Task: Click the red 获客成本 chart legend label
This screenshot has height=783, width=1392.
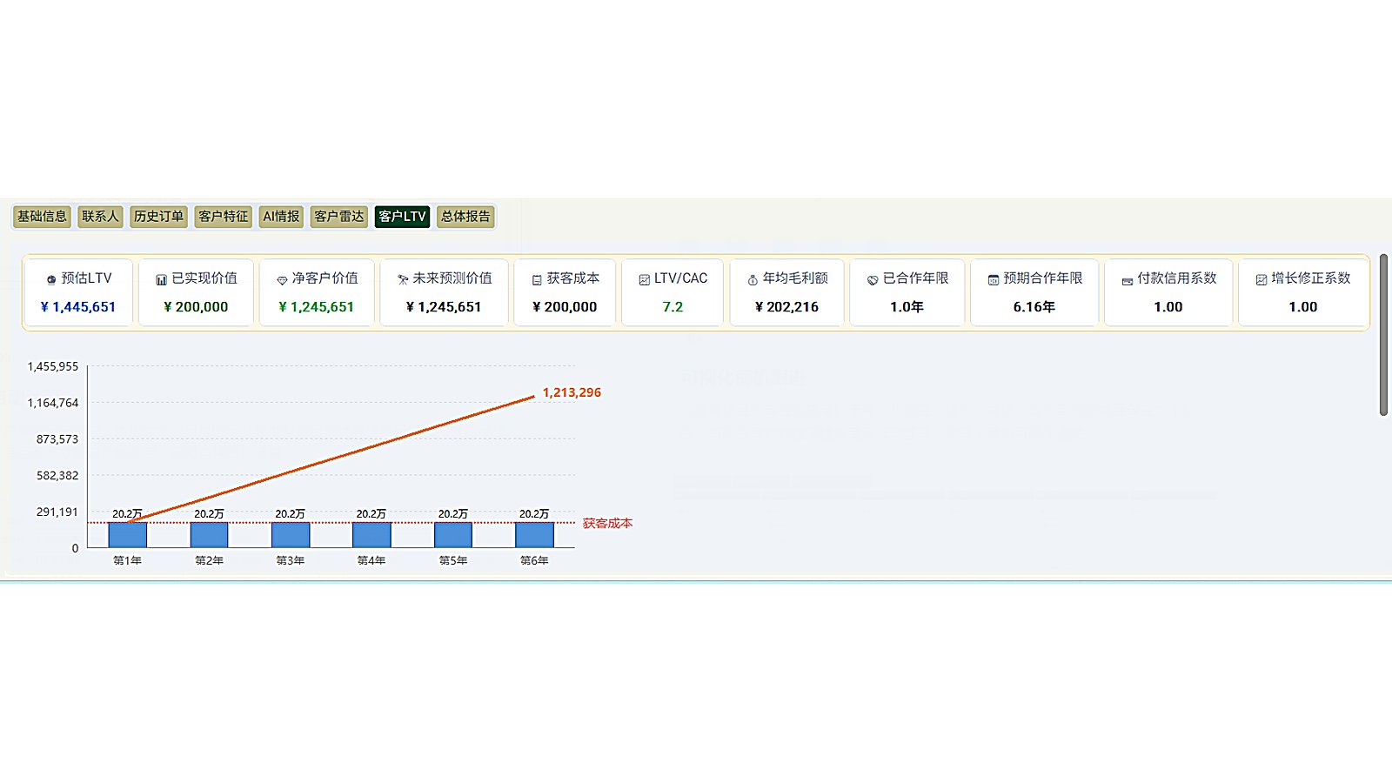Action: coord(607,524)
